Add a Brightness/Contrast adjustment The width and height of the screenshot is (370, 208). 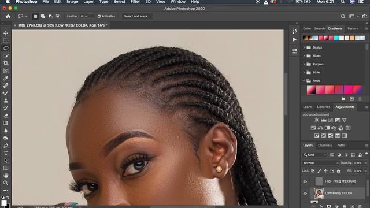tap(316, 120)
